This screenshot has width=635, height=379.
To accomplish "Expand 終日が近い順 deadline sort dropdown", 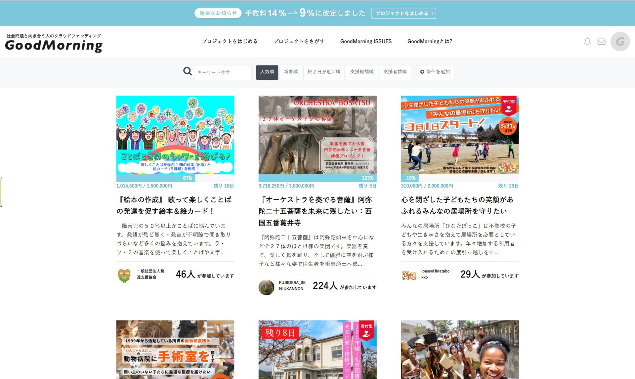I will point(324,72).
